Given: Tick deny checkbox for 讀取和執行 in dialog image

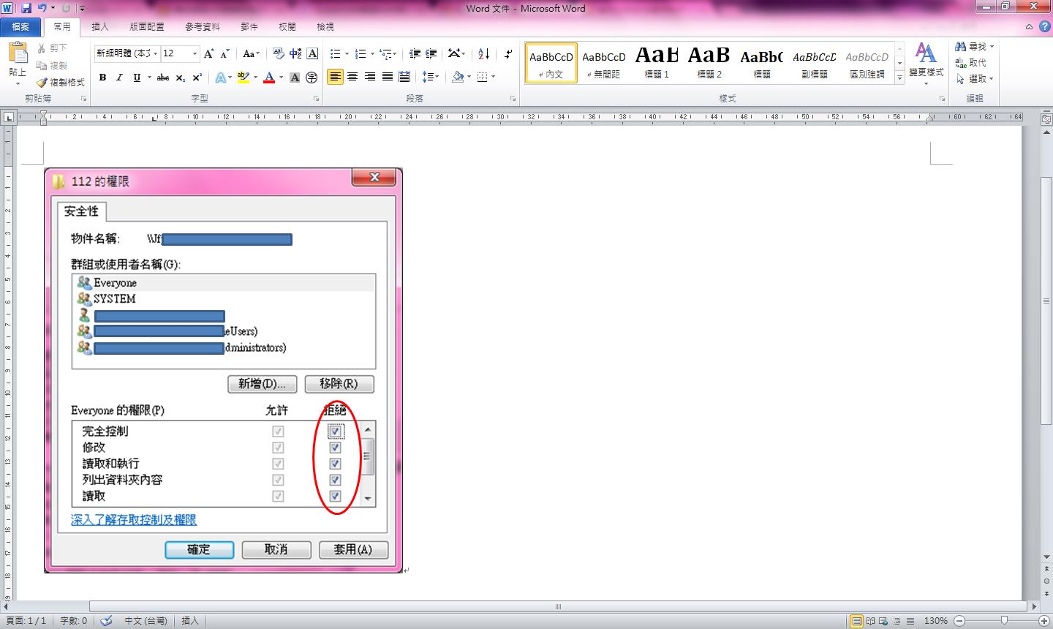Looking at the screenshot, I should pyautogui.click(x=335, y=464).
